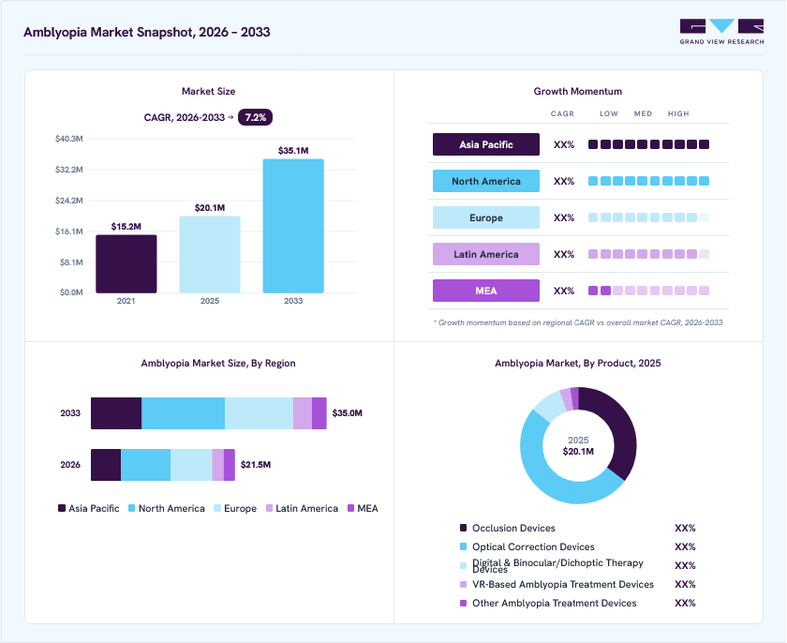Click the HIGH column header

pyautogui.click(x=678, y=114)
